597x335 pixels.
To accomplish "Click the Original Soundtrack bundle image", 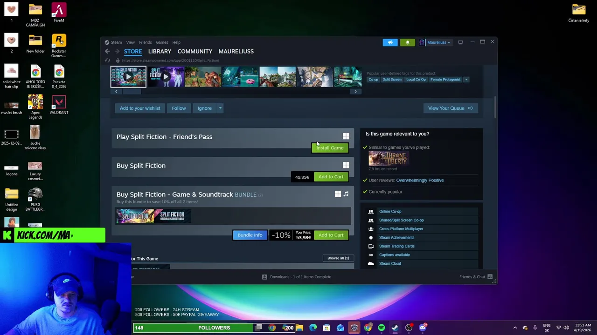I will point(172,216).
